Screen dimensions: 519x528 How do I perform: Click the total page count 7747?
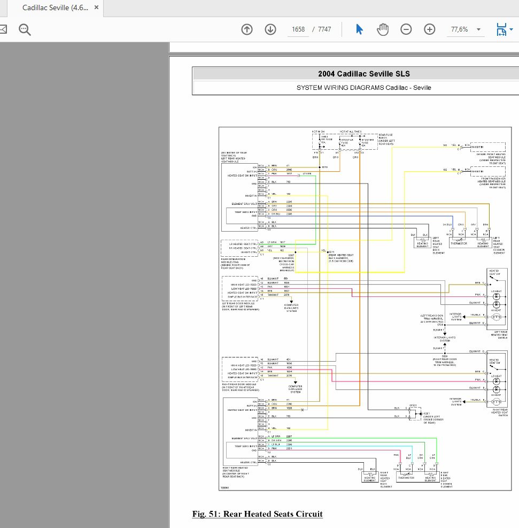324,29
